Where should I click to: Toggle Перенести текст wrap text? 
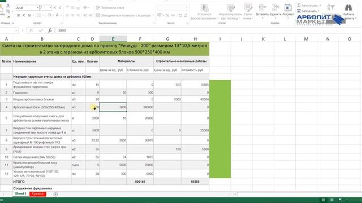point(110,7)
